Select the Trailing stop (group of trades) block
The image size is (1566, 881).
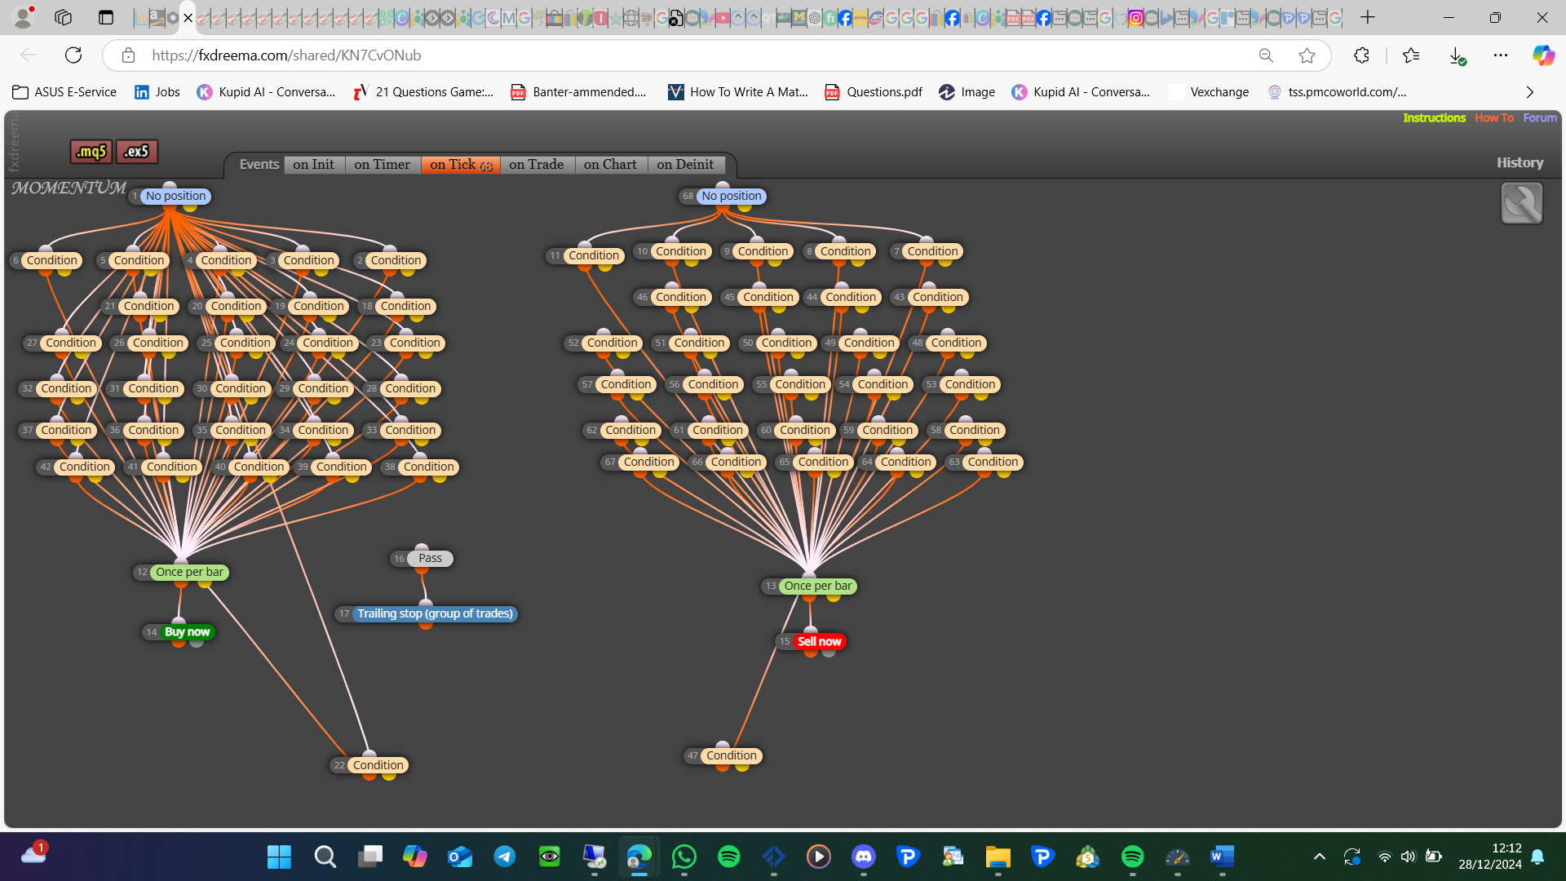(435, 614)
